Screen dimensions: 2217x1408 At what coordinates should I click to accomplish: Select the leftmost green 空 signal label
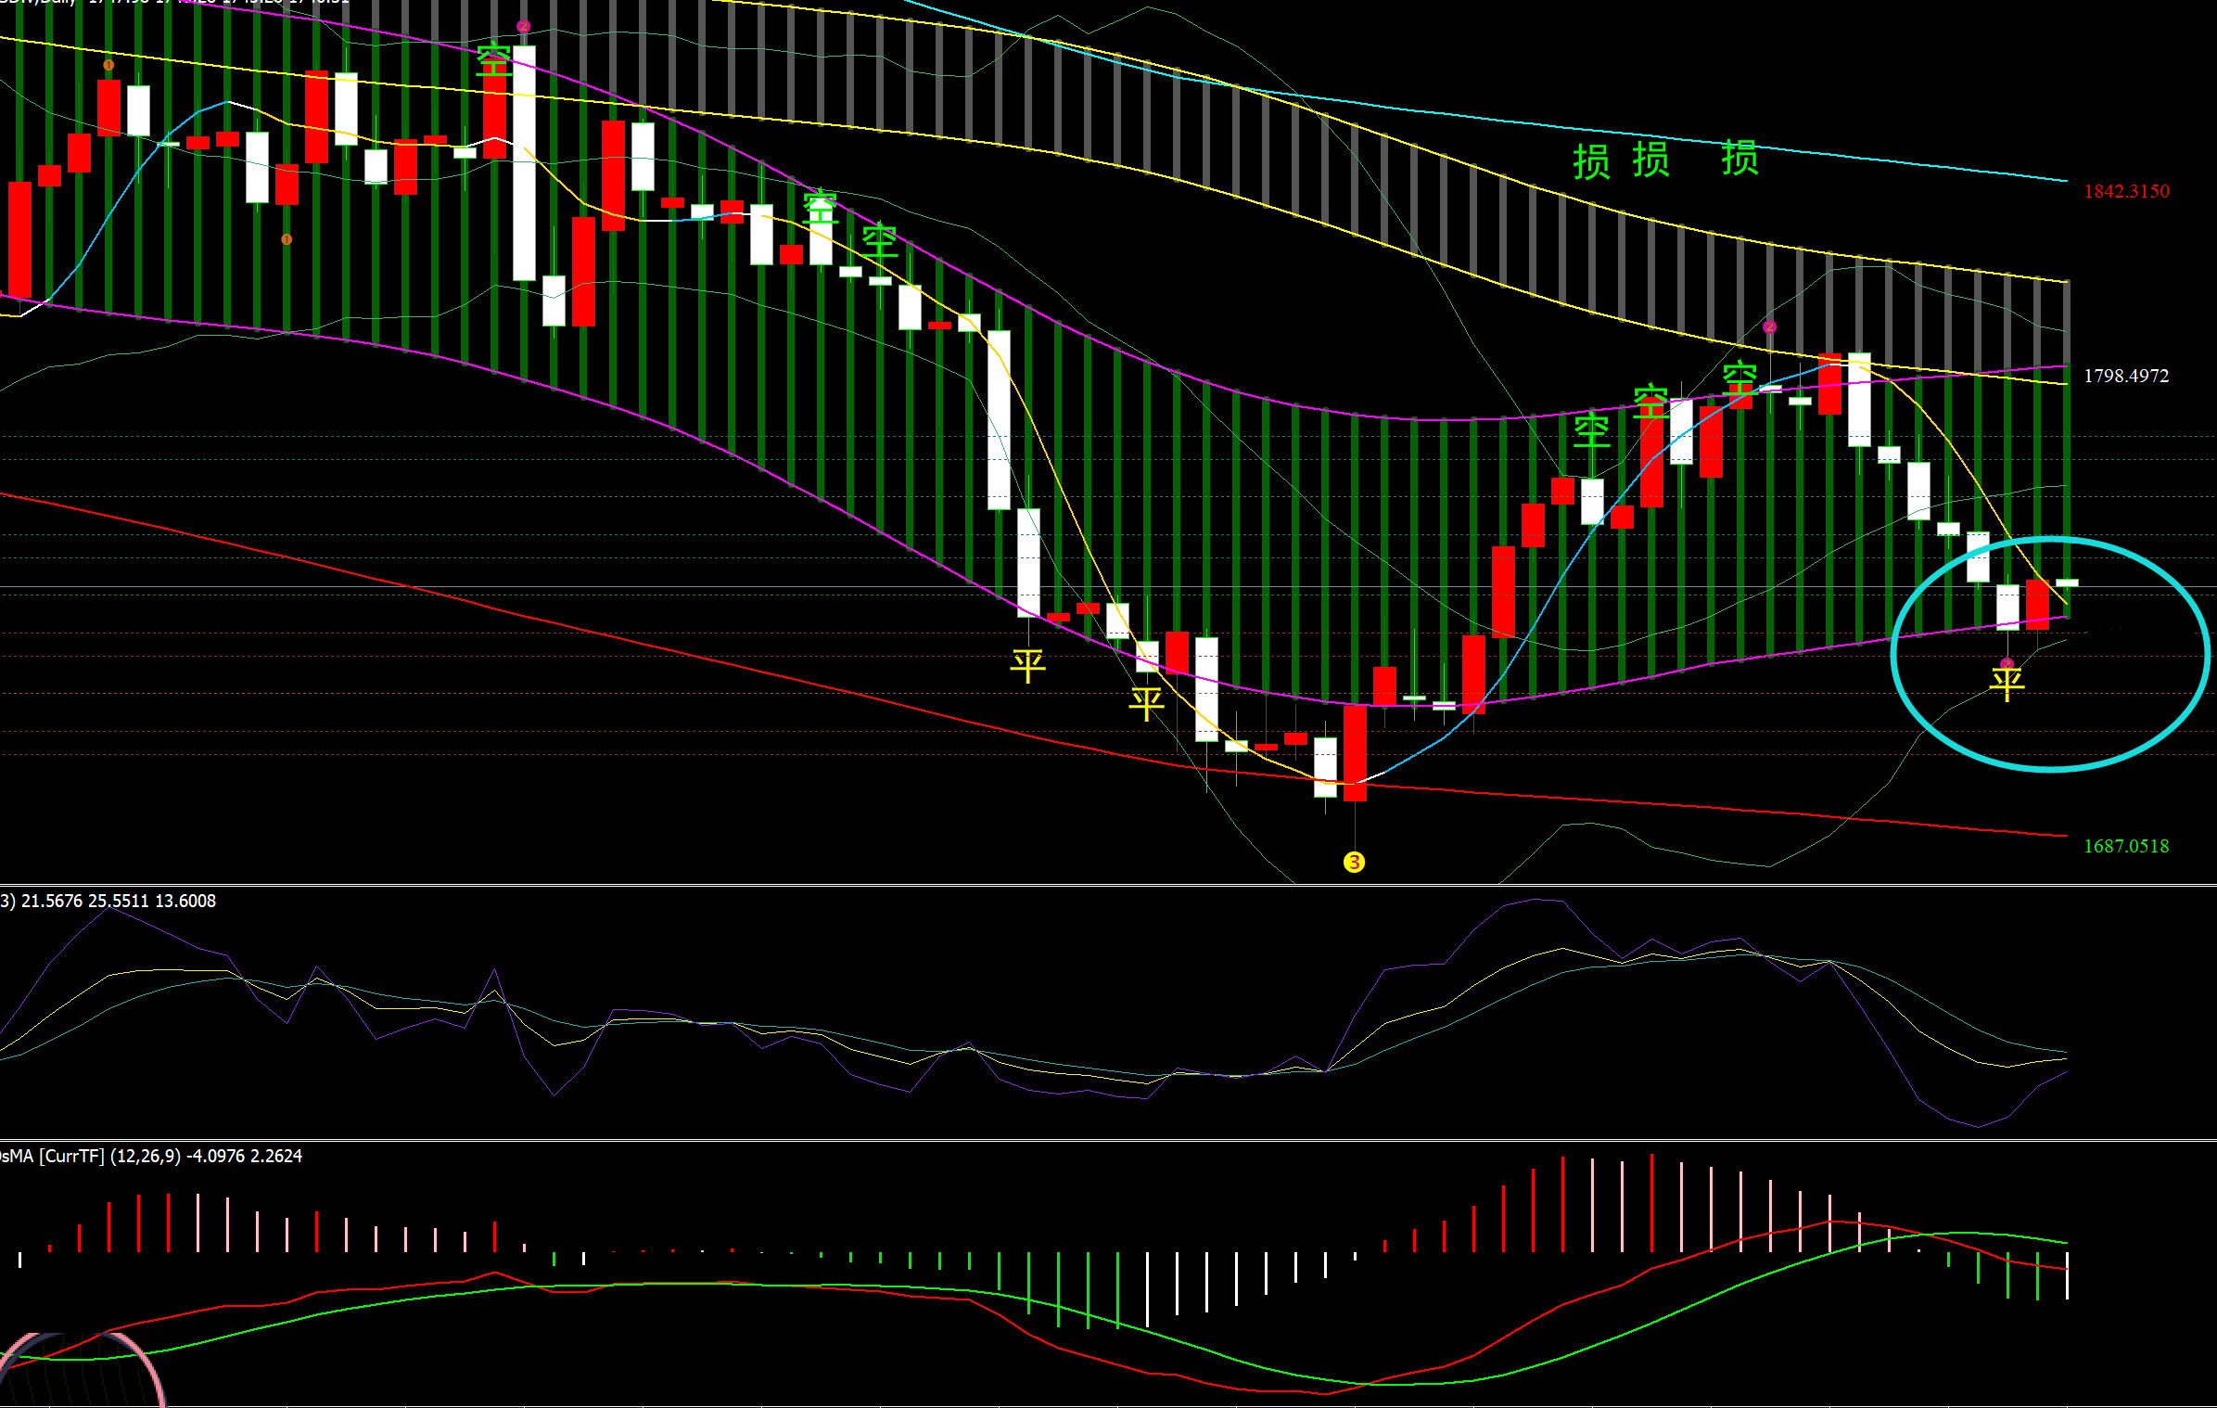(493, 60)
